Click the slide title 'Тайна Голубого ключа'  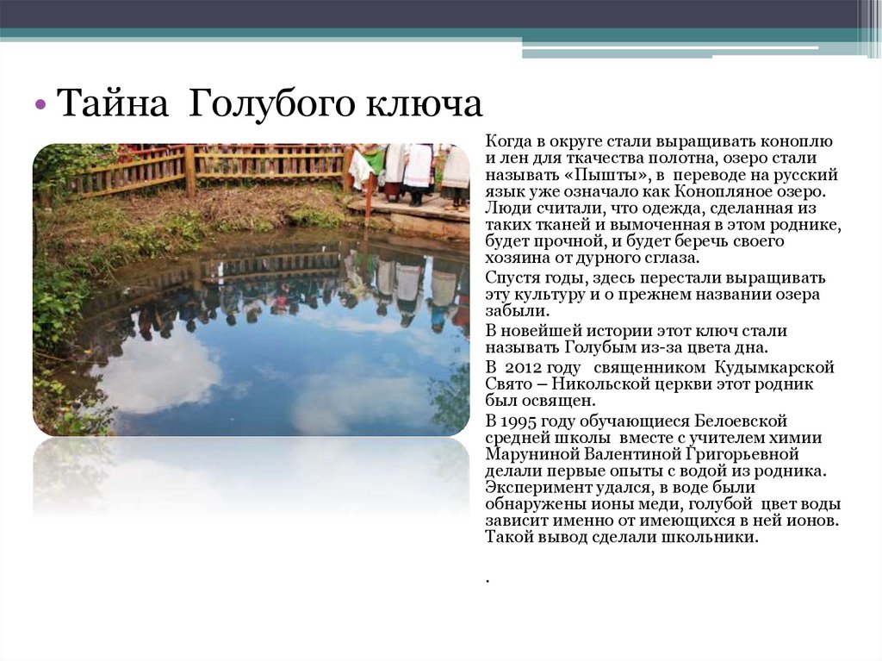pyautogui.click(x=270, y=103)
